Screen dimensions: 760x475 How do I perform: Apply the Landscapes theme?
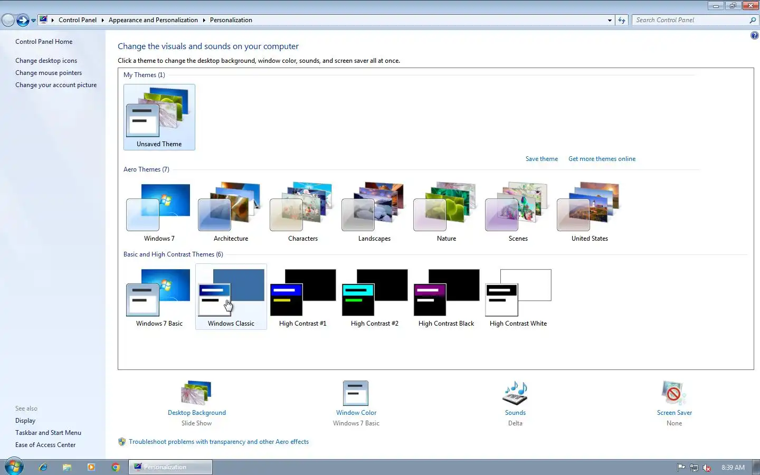tap(374, 212)
